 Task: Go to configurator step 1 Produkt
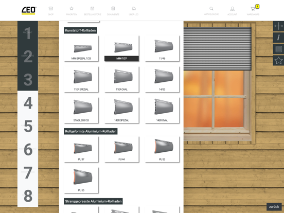point(28,33)
